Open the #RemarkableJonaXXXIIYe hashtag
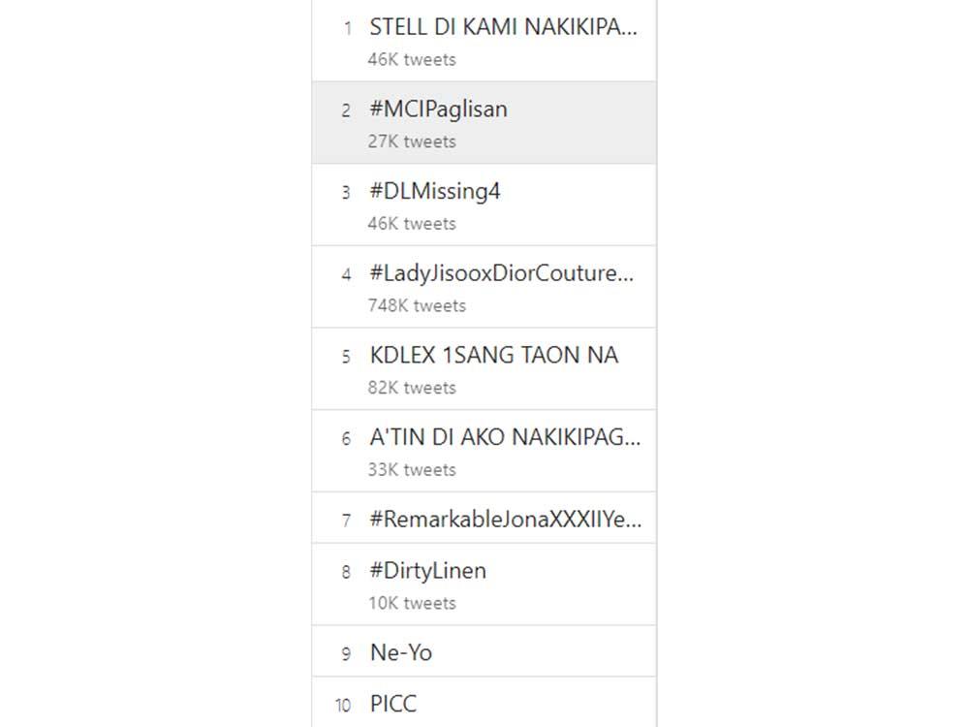The image size is (969, 727). coord(504,520)
